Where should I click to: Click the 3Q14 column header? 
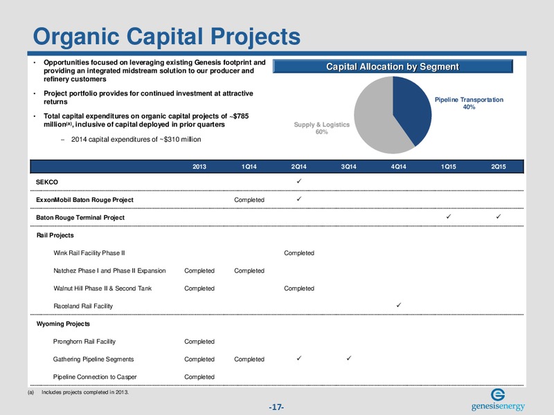[x=348, y=167]
